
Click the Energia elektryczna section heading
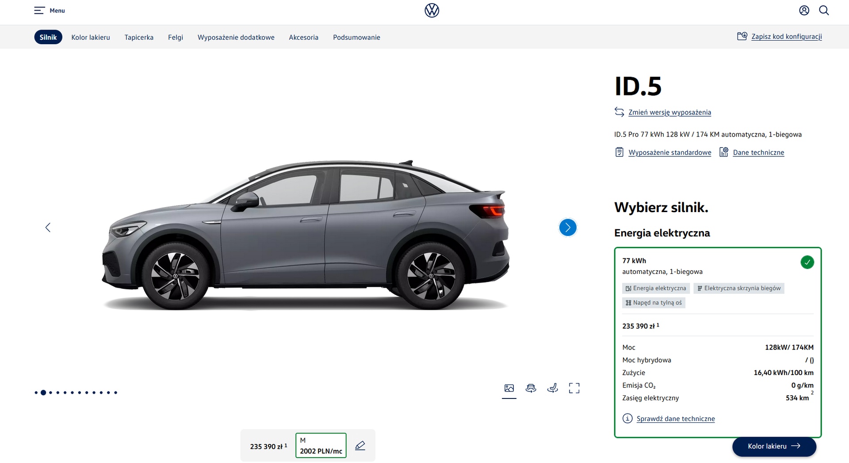662,233
